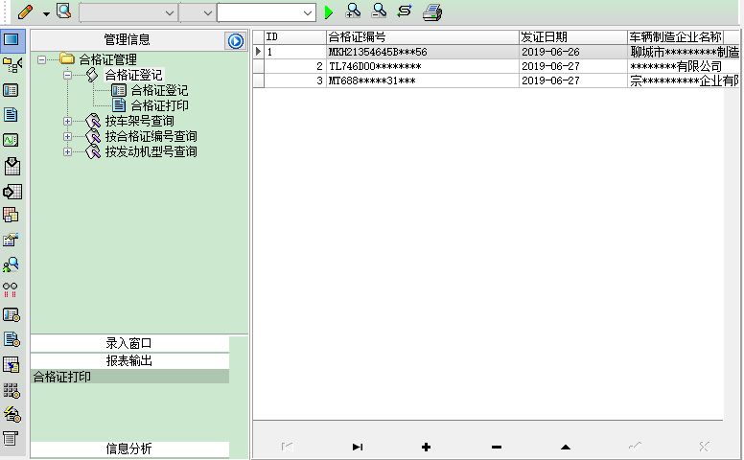Click the blue circular arrow button in 管理信息 header

235,41
